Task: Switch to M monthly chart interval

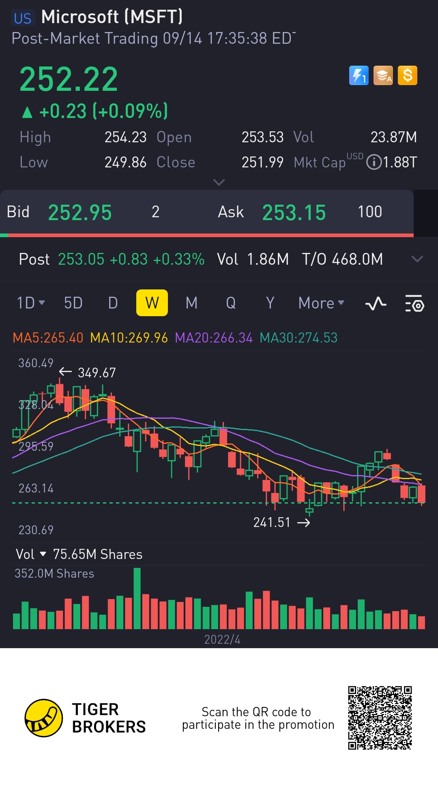Action: coord(191,303)
